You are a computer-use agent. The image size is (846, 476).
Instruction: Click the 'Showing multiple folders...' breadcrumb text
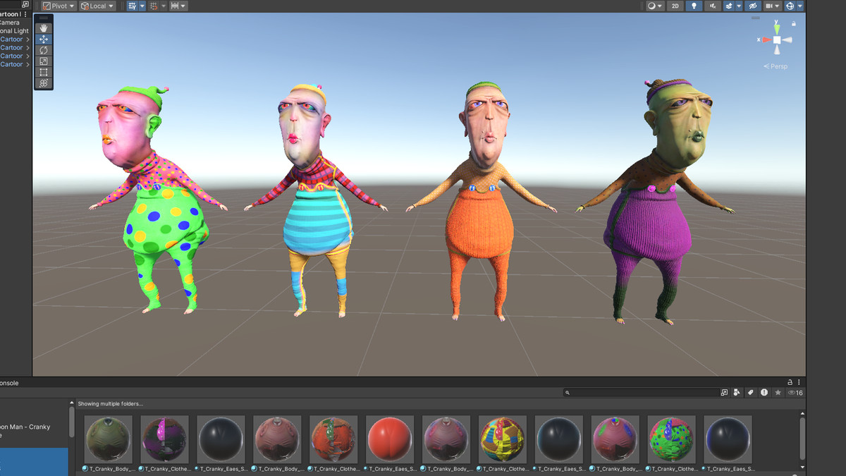pos(111,403)
